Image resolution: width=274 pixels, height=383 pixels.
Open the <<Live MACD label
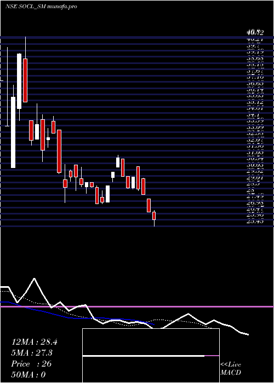point(231,369)
